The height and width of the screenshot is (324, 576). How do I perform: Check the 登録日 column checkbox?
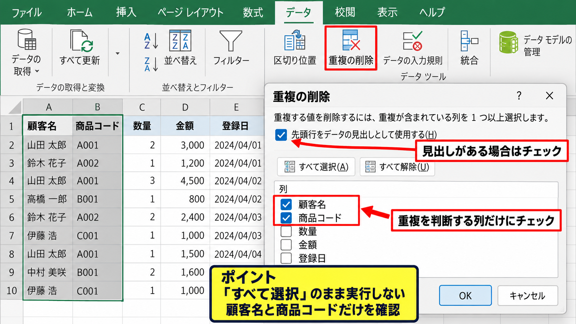(x=286, y=258)
